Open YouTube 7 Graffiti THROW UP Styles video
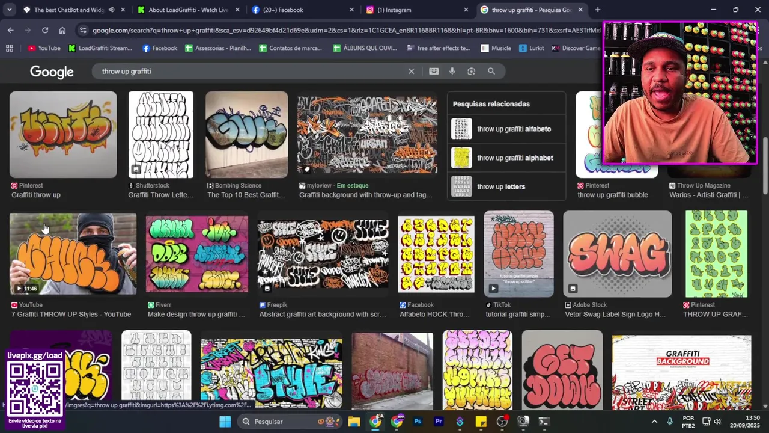 click(x=73, y=254)
